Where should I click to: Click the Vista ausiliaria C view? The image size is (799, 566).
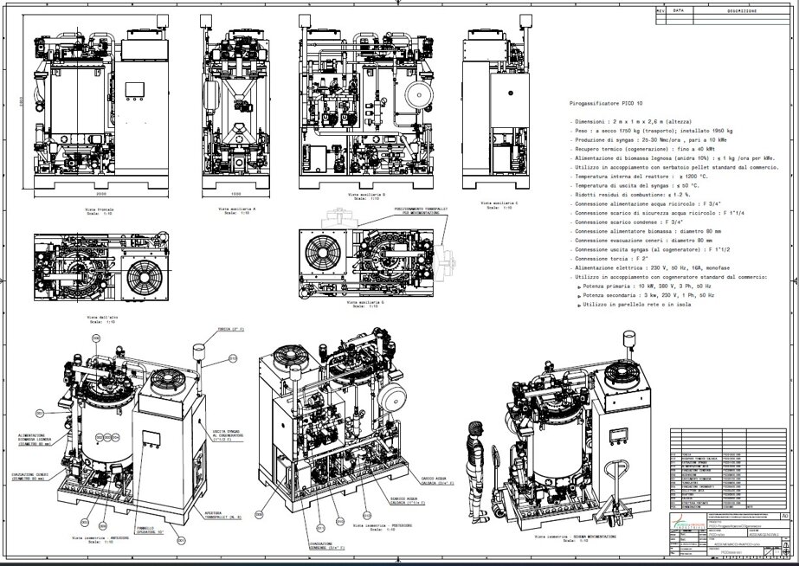point(497,102)
